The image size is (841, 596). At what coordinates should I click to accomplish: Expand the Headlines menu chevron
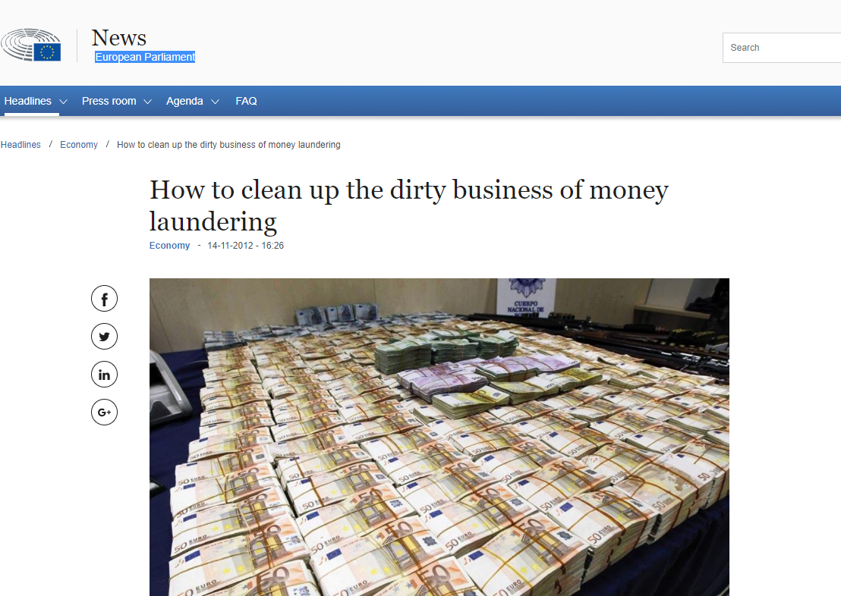click(63, 102)
